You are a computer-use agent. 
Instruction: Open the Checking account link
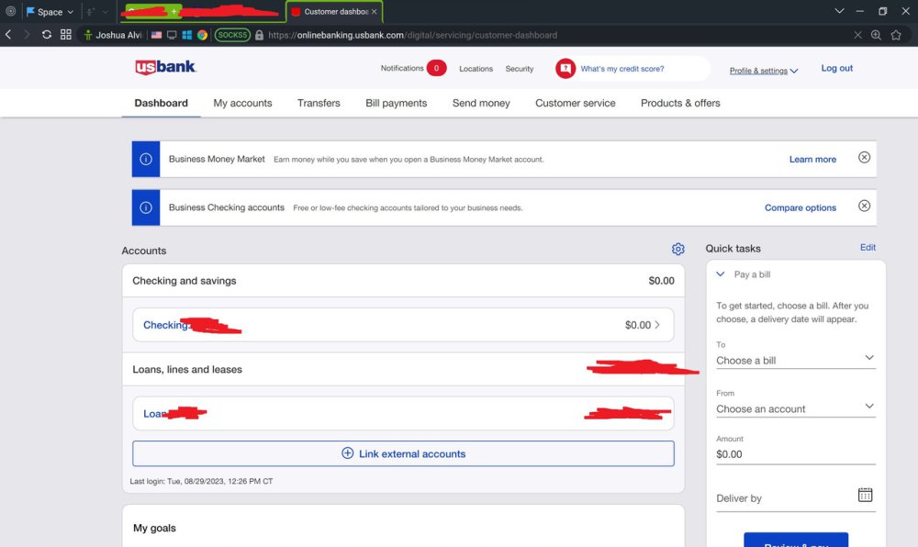pos(165,325)
